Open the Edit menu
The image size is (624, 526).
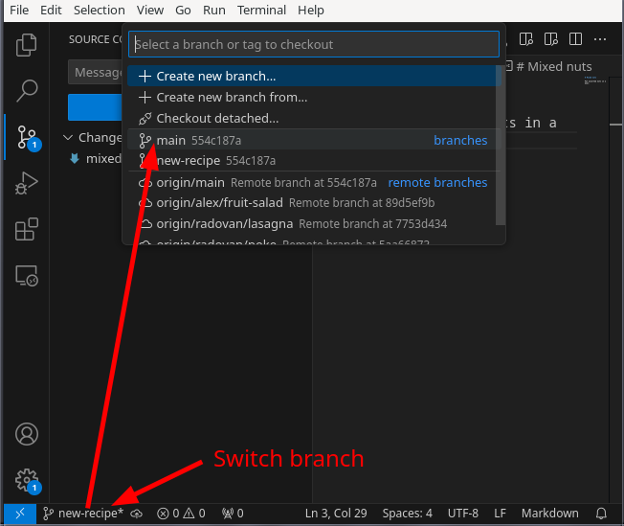click(x=51, y=10)
